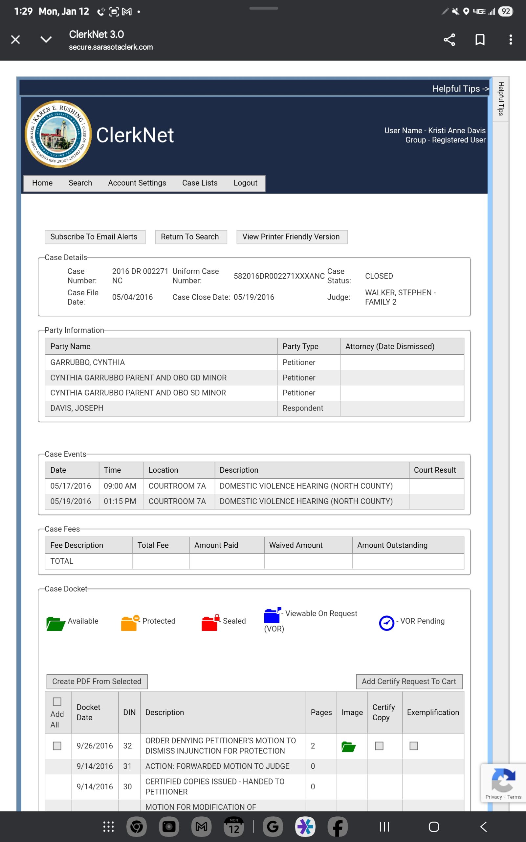Click the secure.sarasotaclerk.com URL text
The image size is (526, 842).
coord(111,47)
